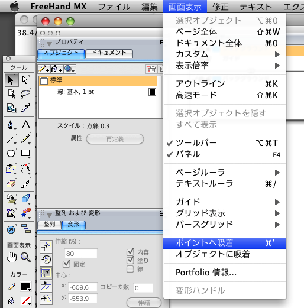Switch to the ドキュメント tab

[109, 53]
